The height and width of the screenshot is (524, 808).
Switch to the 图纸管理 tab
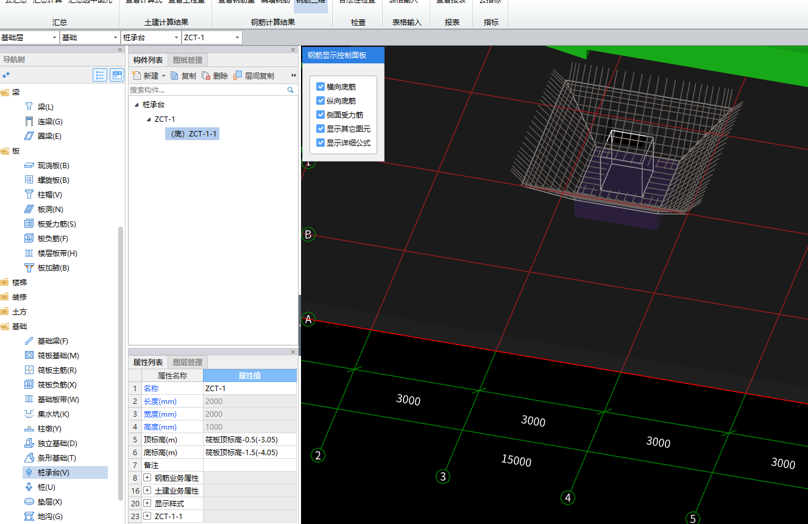(188, 60)
